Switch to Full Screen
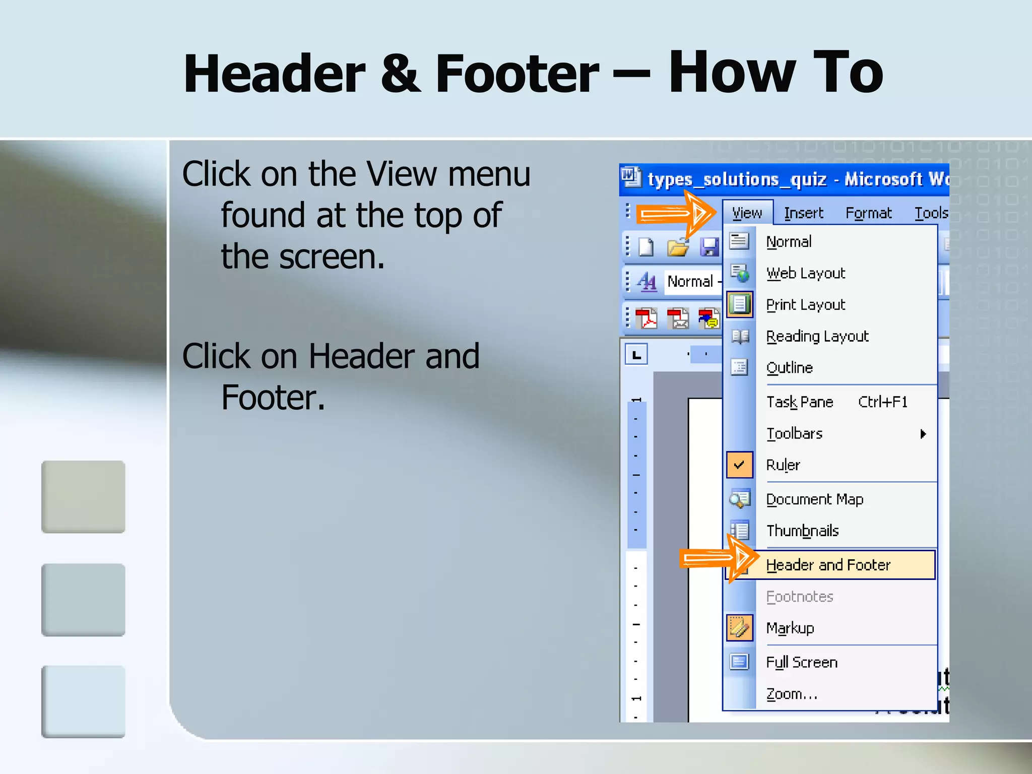The height and width of the screenshot is (774, 1032). (x=830, y=662)
